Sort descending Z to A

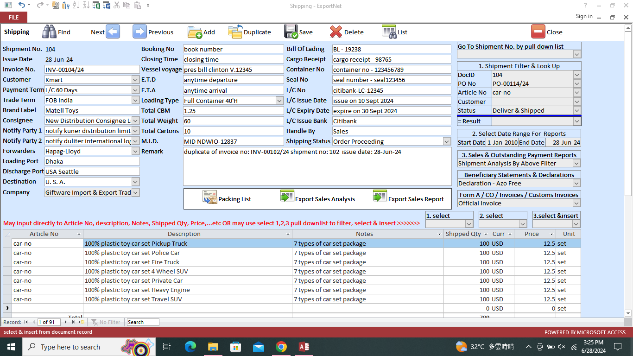click(86, 6)
